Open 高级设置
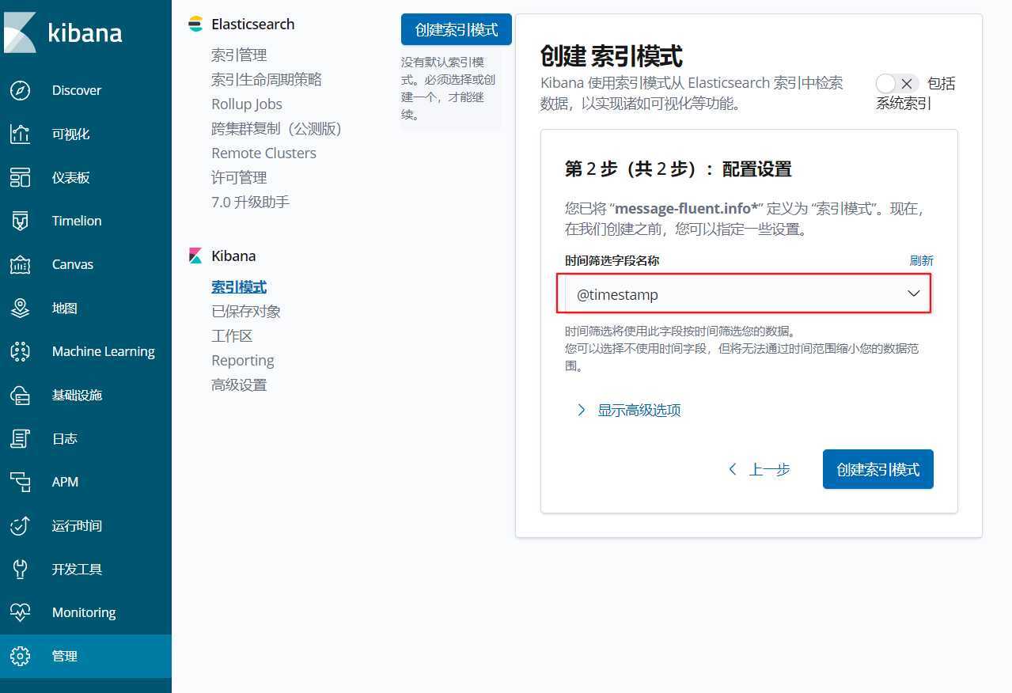Screen dimensions: 1012x693 239,384
